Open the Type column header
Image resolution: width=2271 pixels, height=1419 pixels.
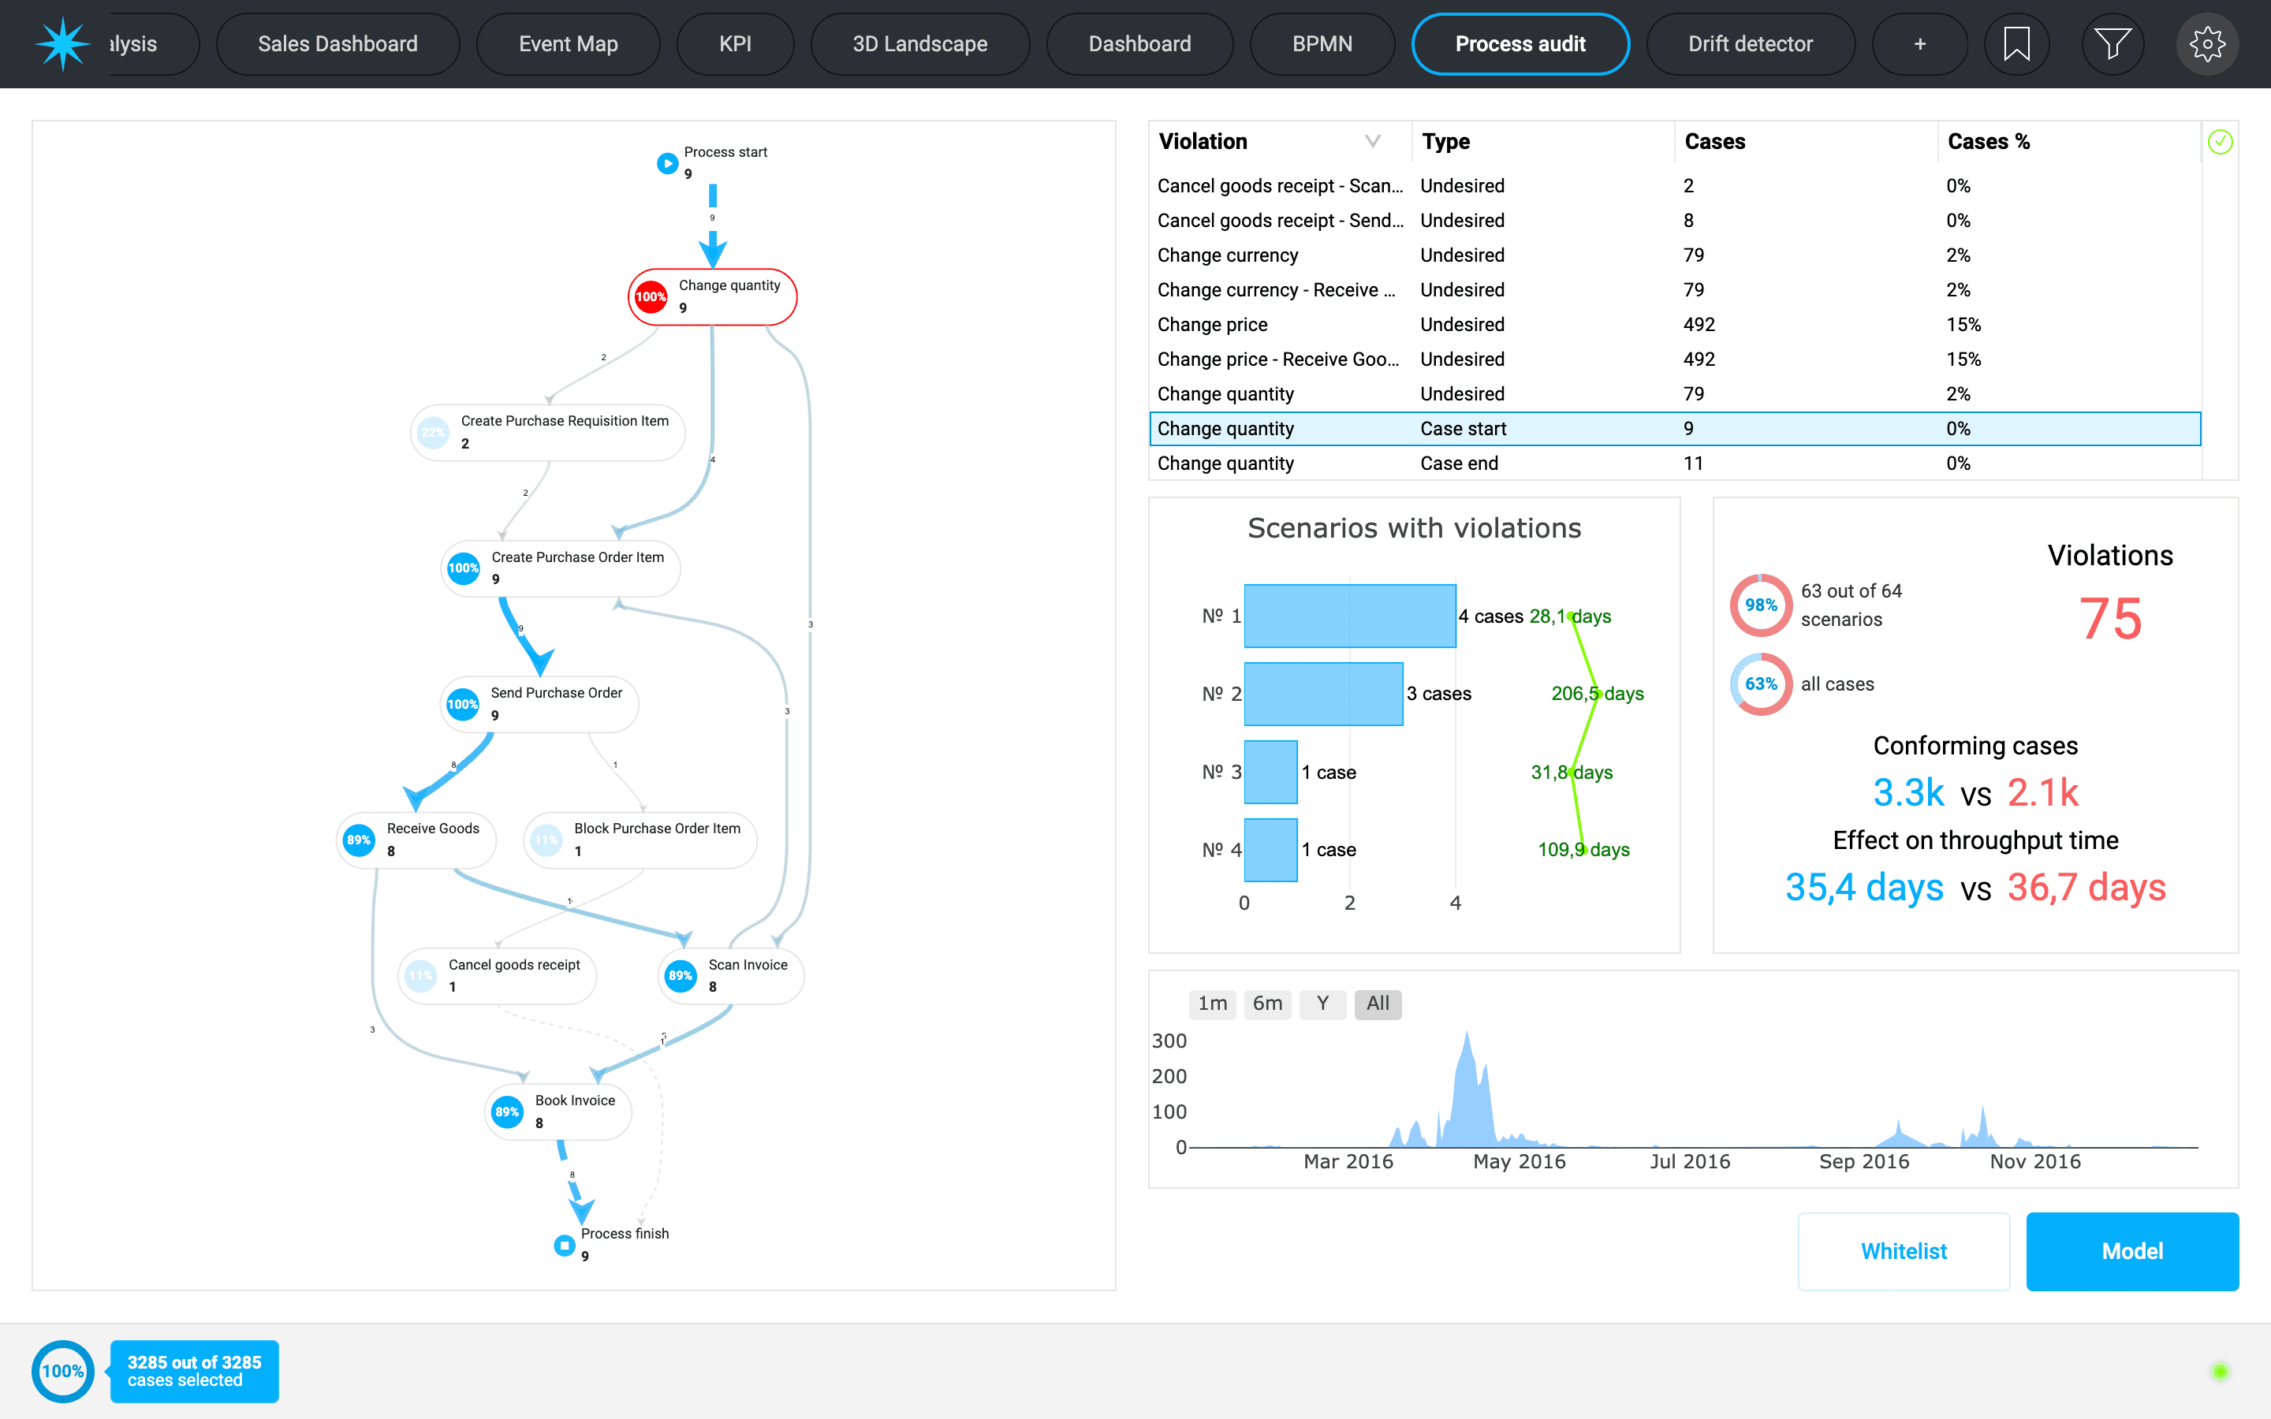(1445, 142)
